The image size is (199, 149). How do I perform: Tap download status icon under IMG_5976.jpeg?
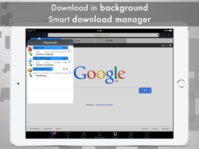pyautogui.click(x=31, y=64)
